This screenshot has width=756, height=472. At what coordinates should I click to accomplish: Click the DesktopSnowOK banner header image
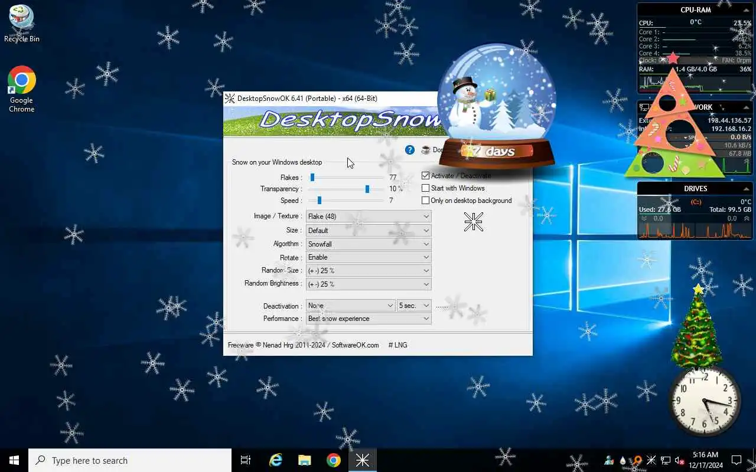(331, 120)
